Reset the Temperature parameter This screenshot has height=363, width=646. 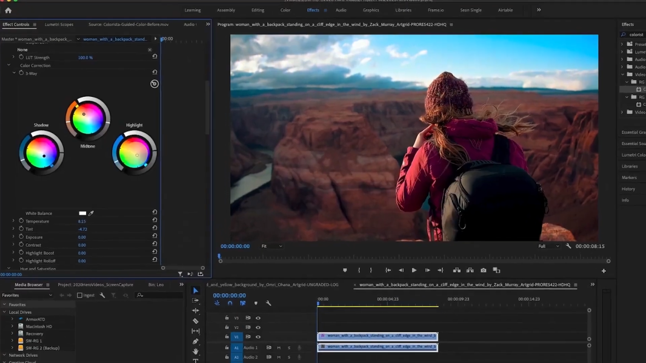[155, 220]
